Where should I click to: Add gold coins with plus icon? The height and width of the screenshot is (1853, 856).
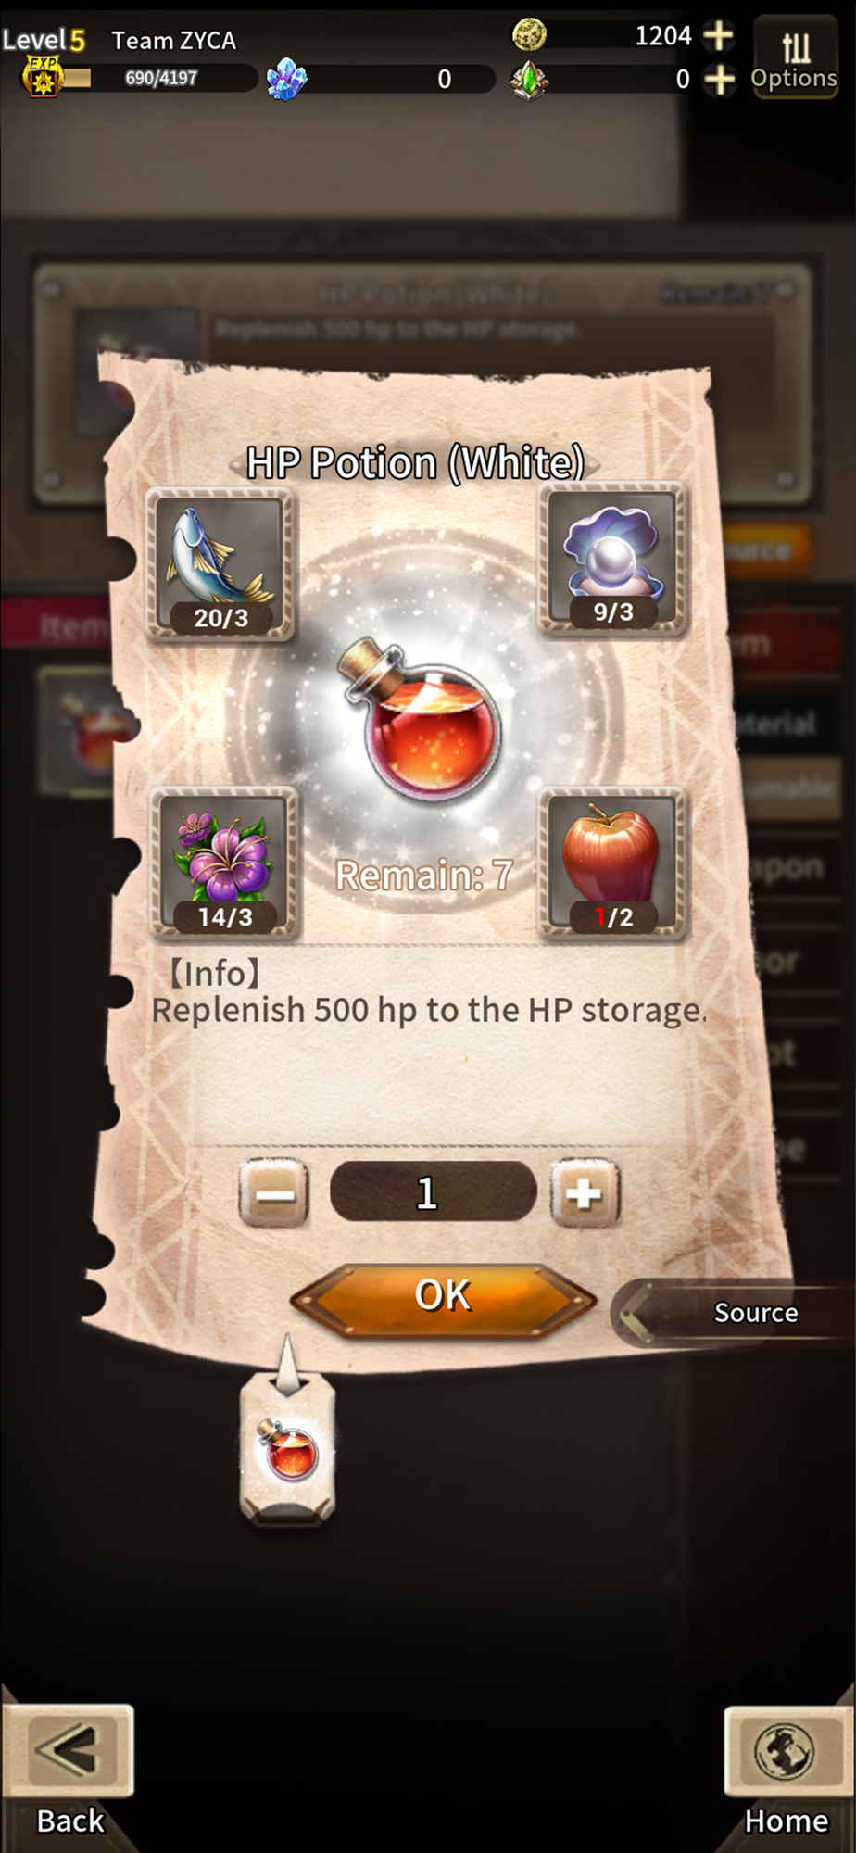point(718,35)
